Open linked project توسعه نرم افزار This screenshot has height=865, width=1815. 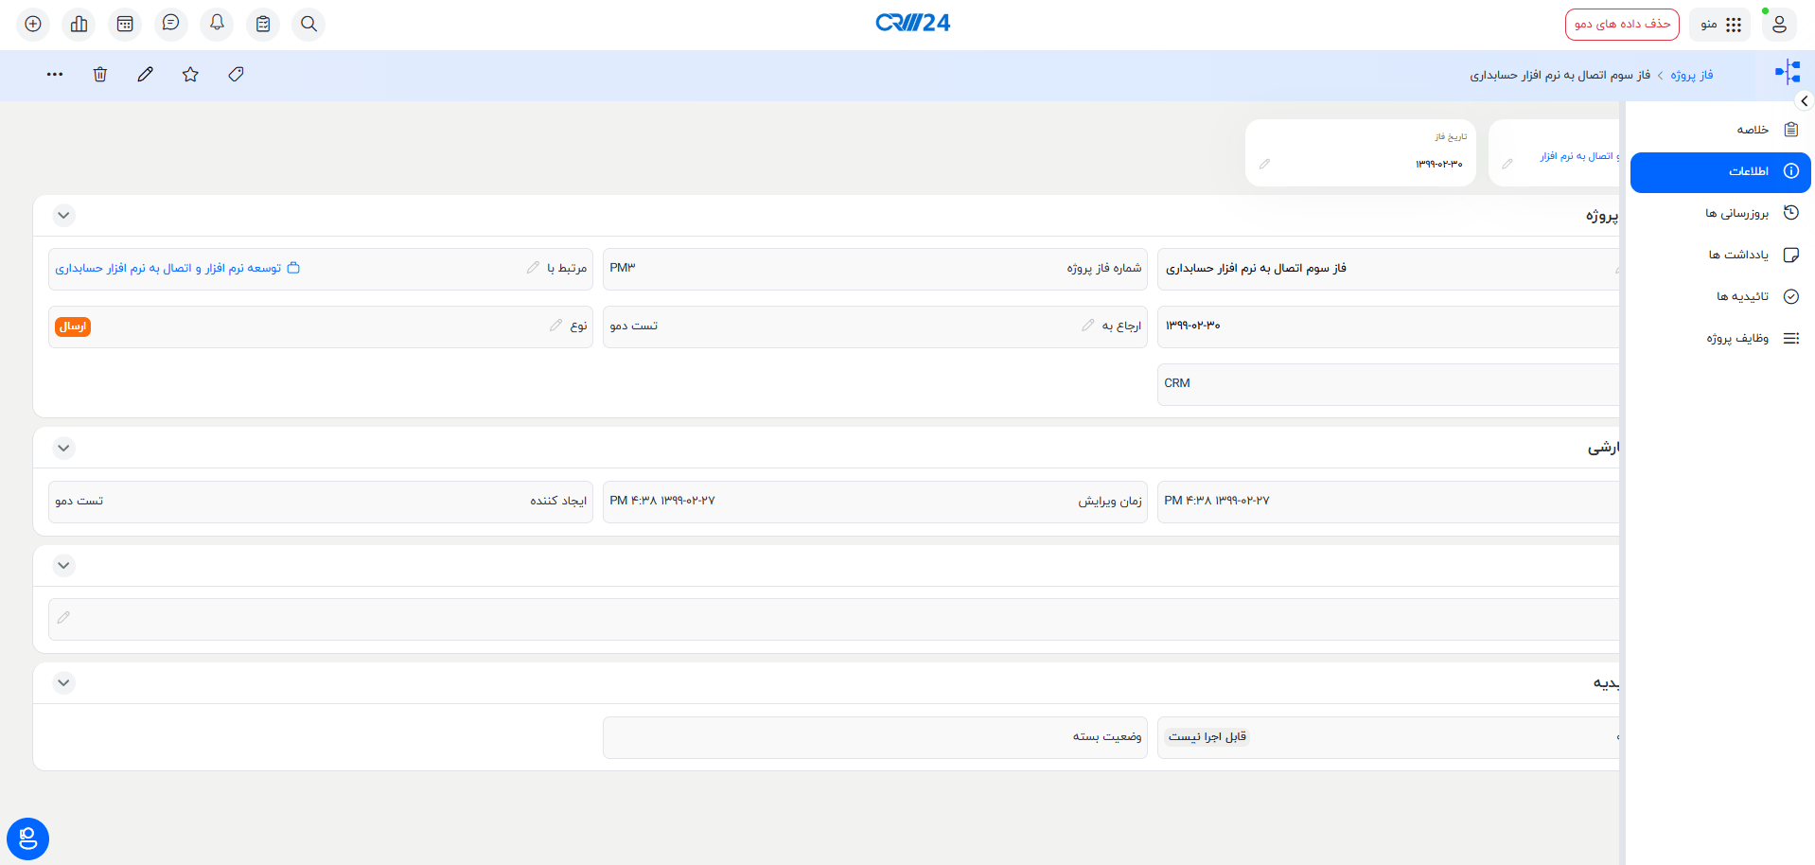pyautogui.click(x=167, y=268)
